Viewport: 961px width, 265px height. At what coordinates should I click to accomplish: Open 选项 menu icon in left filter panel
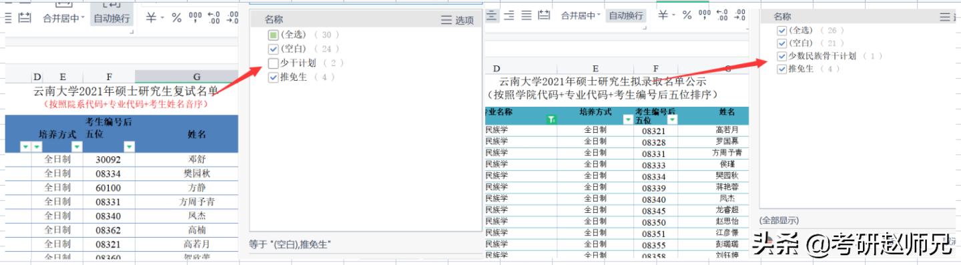coord(446,20)
